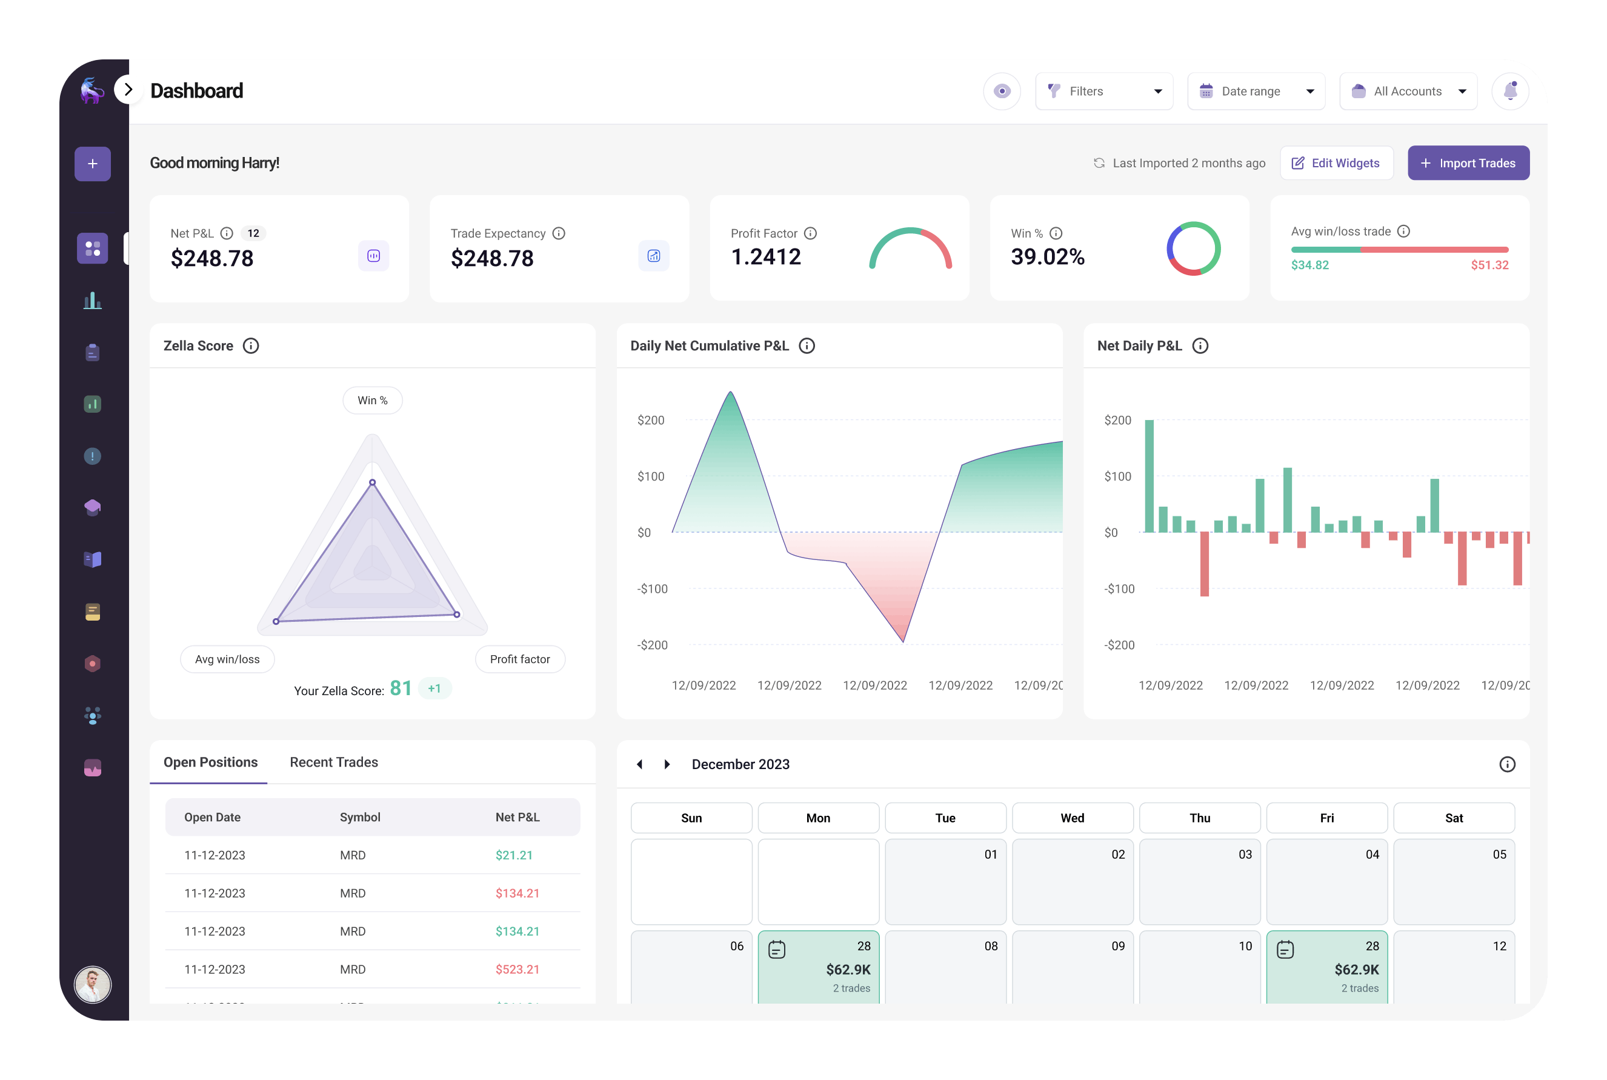
Task: Toggle the eye visibility button
Action: [x=1002, y=91]
